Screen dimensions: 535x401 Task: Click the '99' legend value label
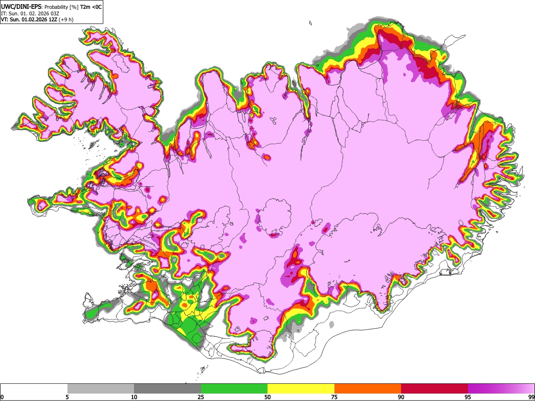(x=531, y=397)
